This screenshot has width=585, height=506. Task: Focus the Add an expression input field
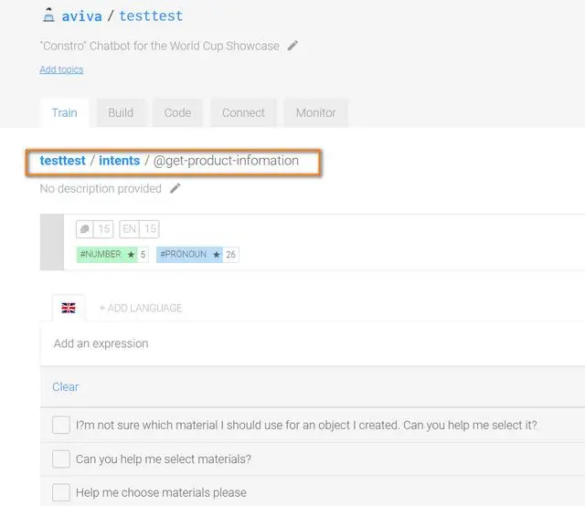point(313,343)
